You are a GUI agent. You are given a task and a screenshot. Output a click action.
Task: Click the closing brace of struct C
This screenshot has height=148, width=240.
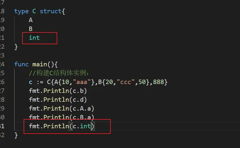pyautogui.click(x=16, y=47)
